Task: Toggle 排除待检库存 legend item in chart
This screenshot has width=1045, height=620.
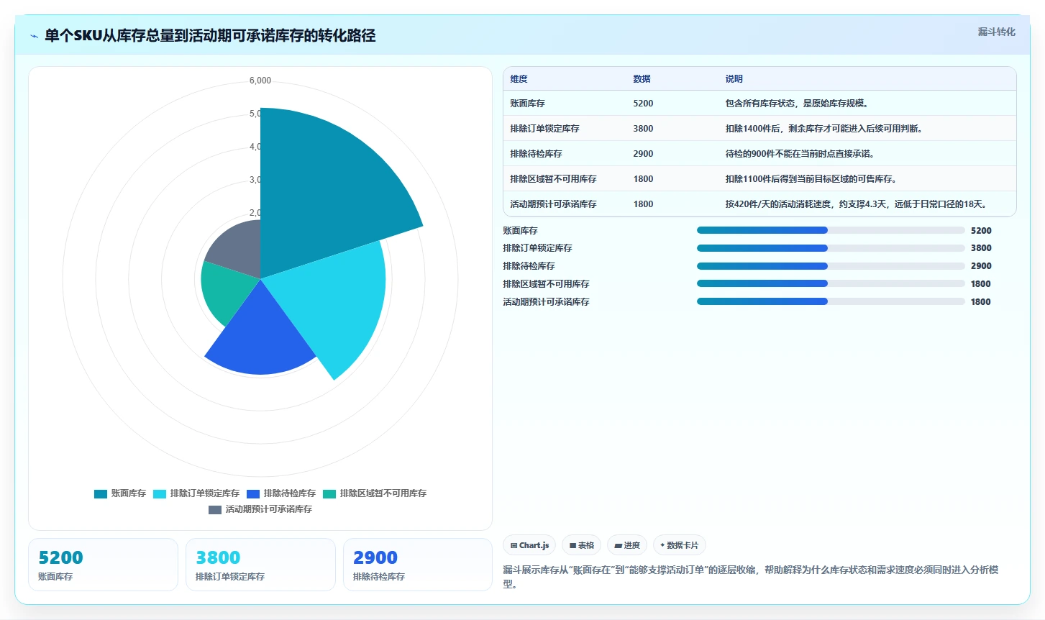Action: coord(281,493)
